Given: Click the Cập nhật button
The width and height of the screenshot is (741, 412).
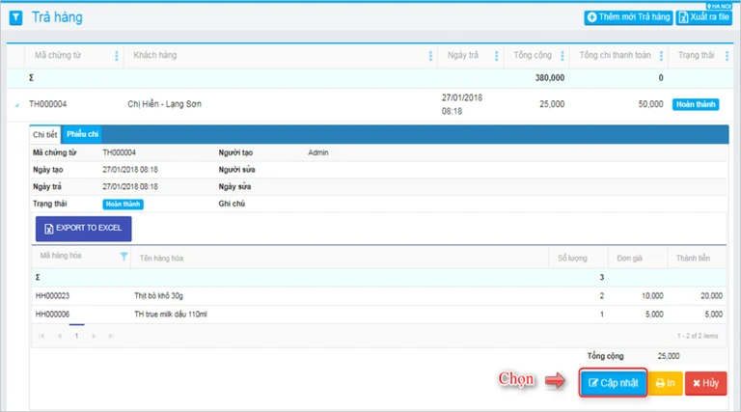Looking at the screenshot, I should point(613,383).
